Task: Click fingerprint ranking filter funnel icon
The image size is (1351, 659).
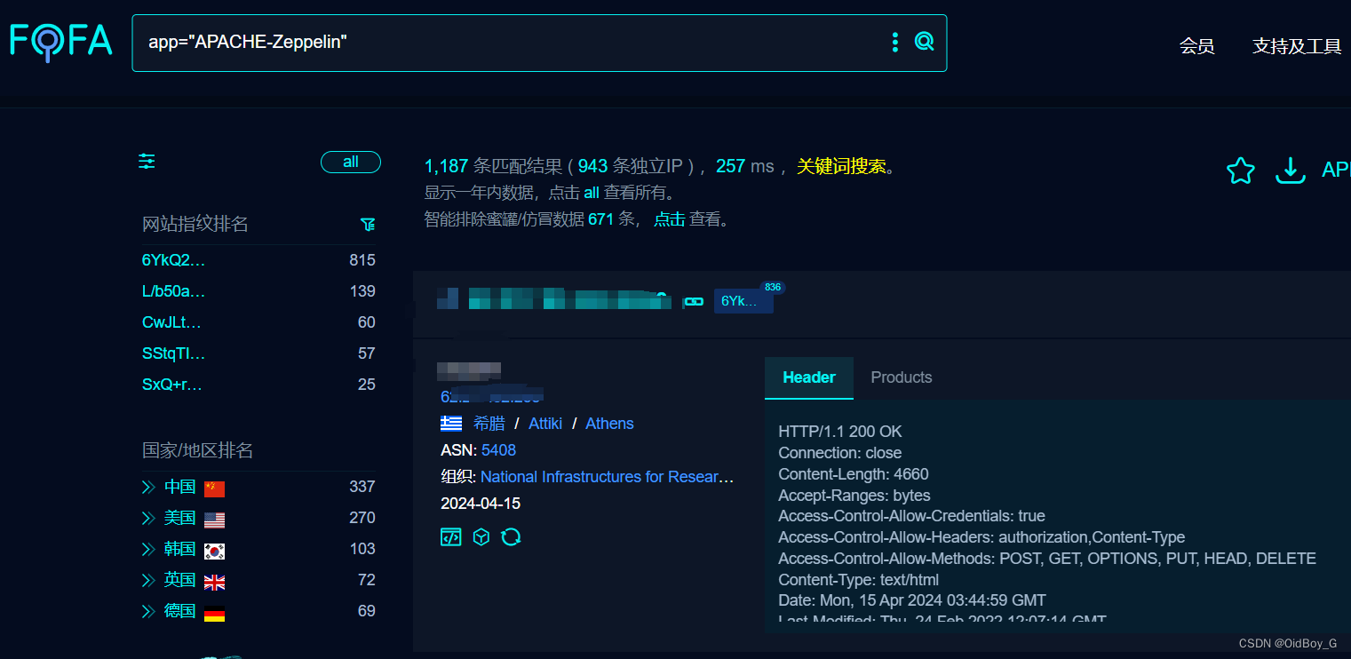Action: point(368,225)
